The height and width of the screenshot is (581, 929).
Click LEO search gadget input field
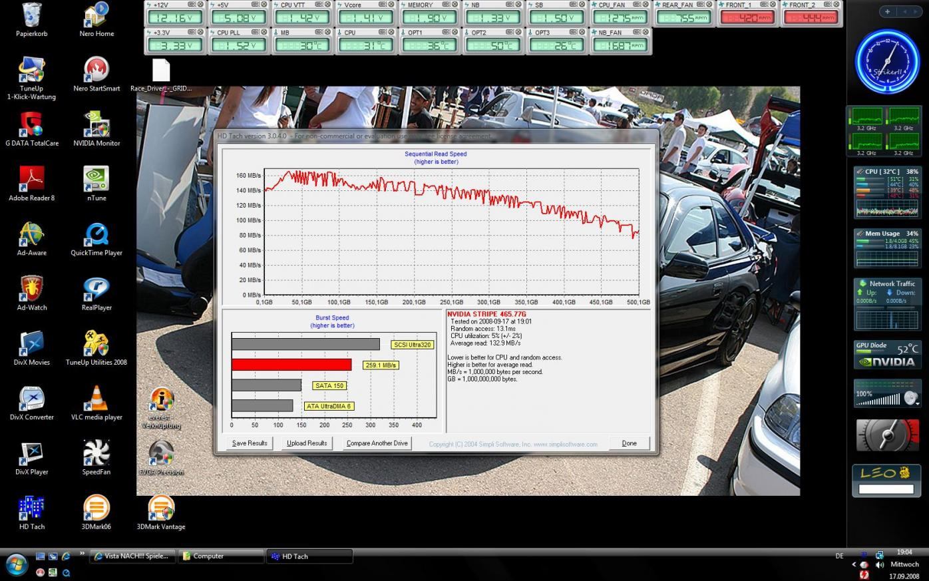point(886,489)
